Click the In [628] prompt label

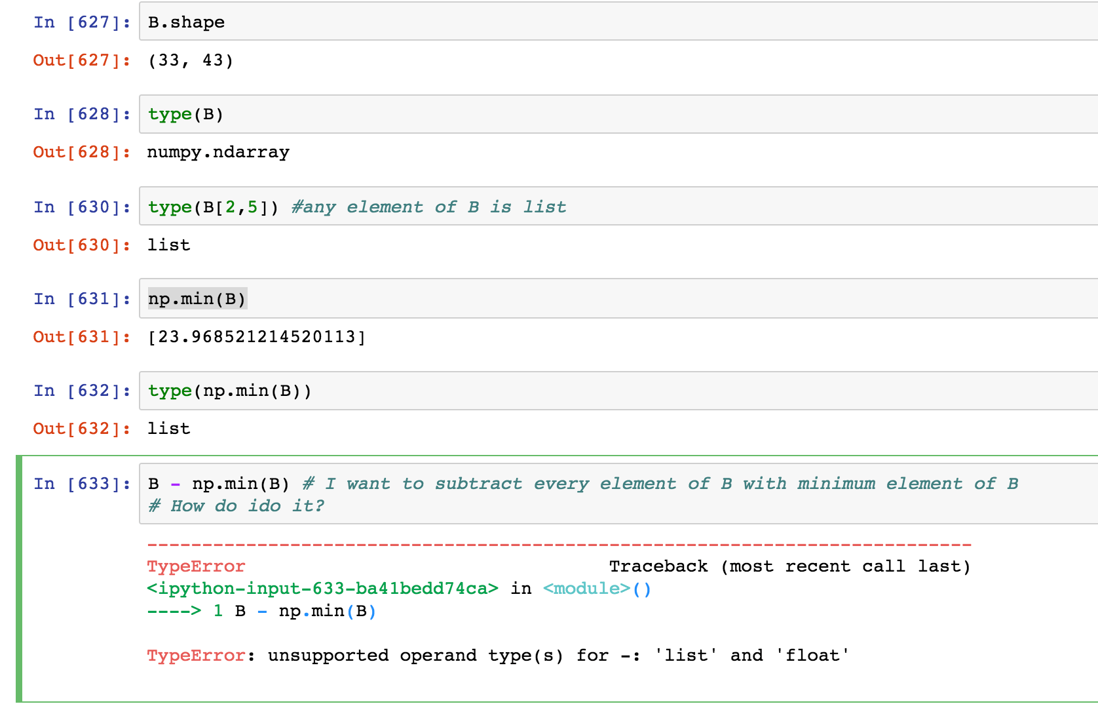(82, 114)
